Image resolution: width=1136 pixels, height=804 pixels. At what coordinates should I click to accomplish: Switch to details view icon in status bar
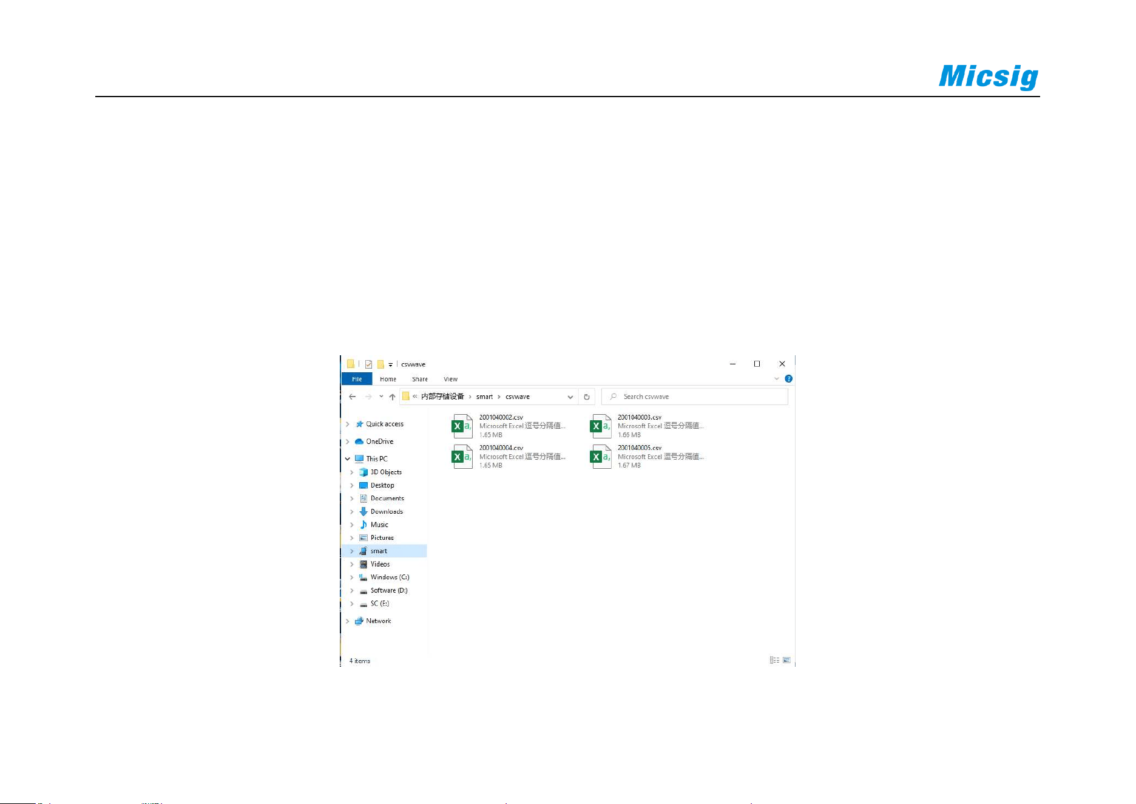coord(774,660)
